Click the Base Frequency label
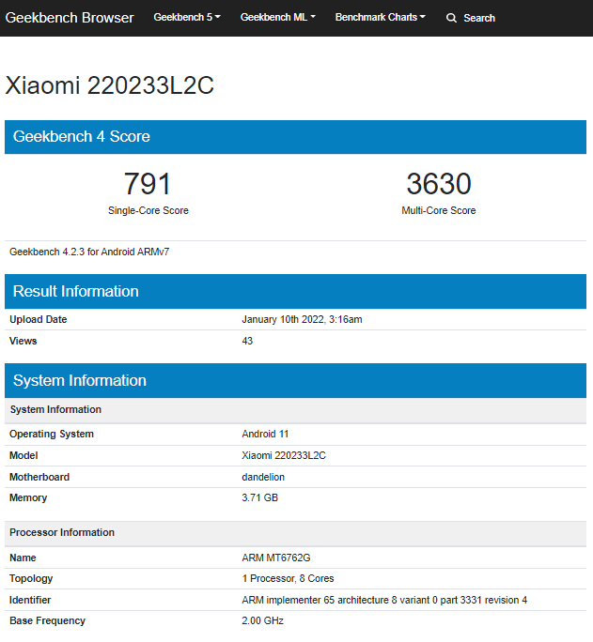Image resolution: width=593 pixels, height=642 pixels. 48,620
